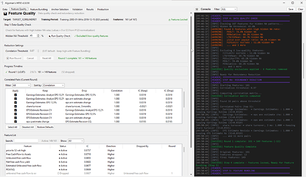306x177 pixels.
Task: Click the main panel scroll-up arrow
Action: pos(191,13)
